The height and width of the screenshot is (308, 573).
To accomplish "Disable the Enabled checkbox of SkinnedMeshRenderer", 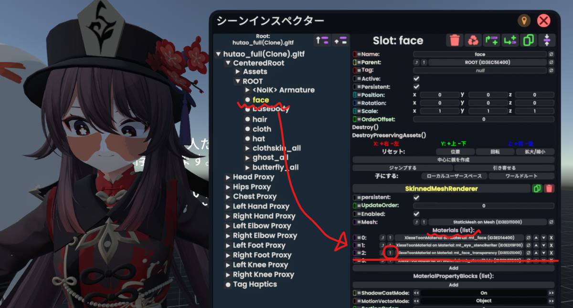I will 416,214.
